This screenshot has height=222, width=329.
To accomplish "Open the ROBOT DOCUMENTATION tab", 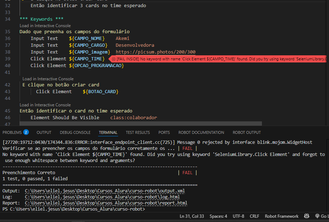I will tap(201, 132).
